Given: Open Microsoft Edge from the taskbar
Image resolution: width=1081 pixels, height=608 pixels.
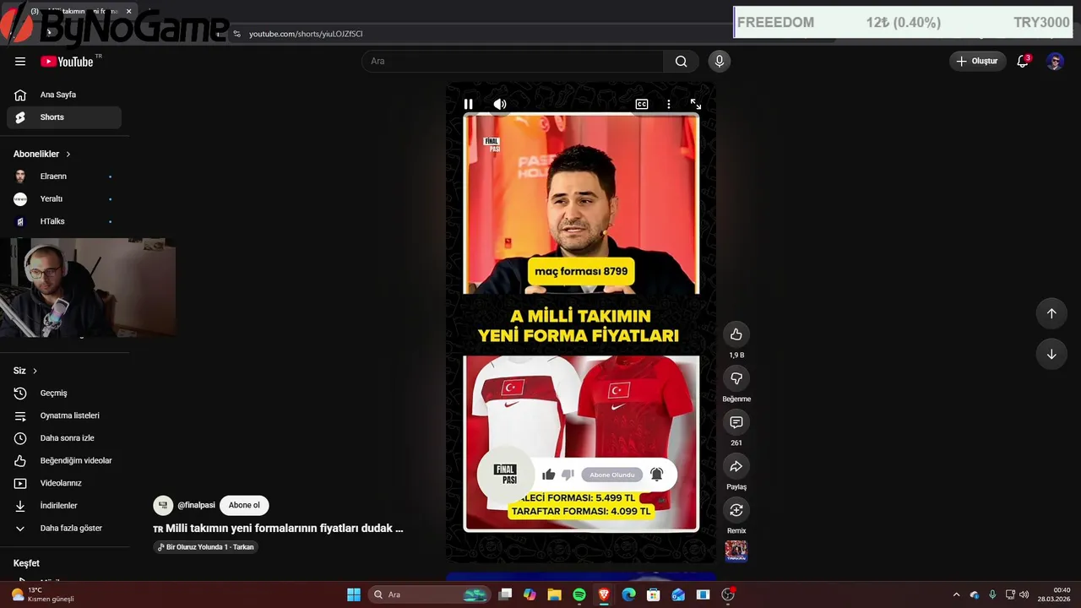Looking at the screenshot, I should 628,594.
